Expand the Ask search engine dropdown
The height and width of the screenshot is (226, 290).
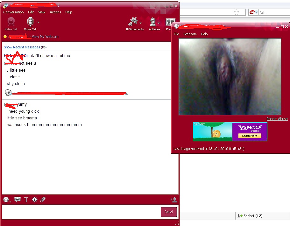(256, 12)
